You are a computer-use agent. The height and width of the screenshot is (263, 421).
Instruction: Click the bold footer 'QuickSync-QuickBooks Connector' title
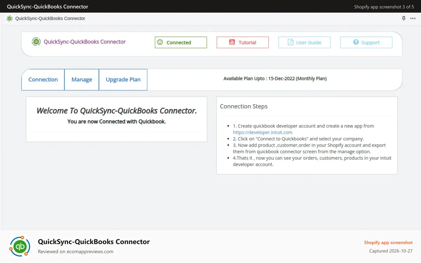point(94,242)
